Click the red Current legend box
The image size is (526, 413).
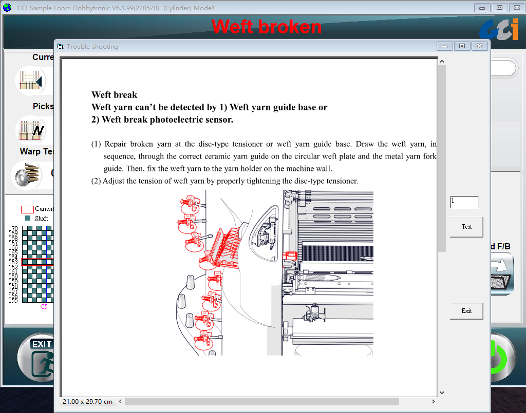27,209
